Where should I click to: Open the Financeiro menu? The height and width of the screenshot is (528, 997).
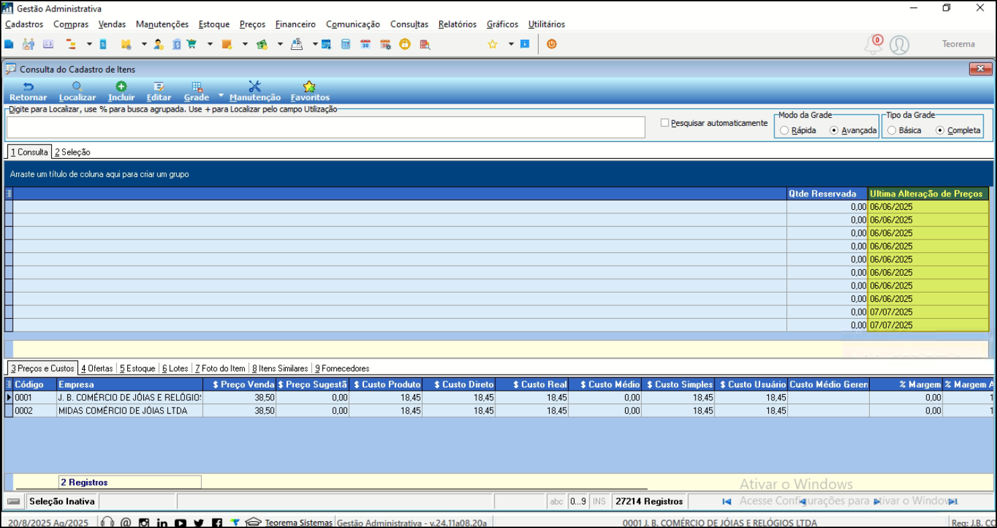coord(295,24)
